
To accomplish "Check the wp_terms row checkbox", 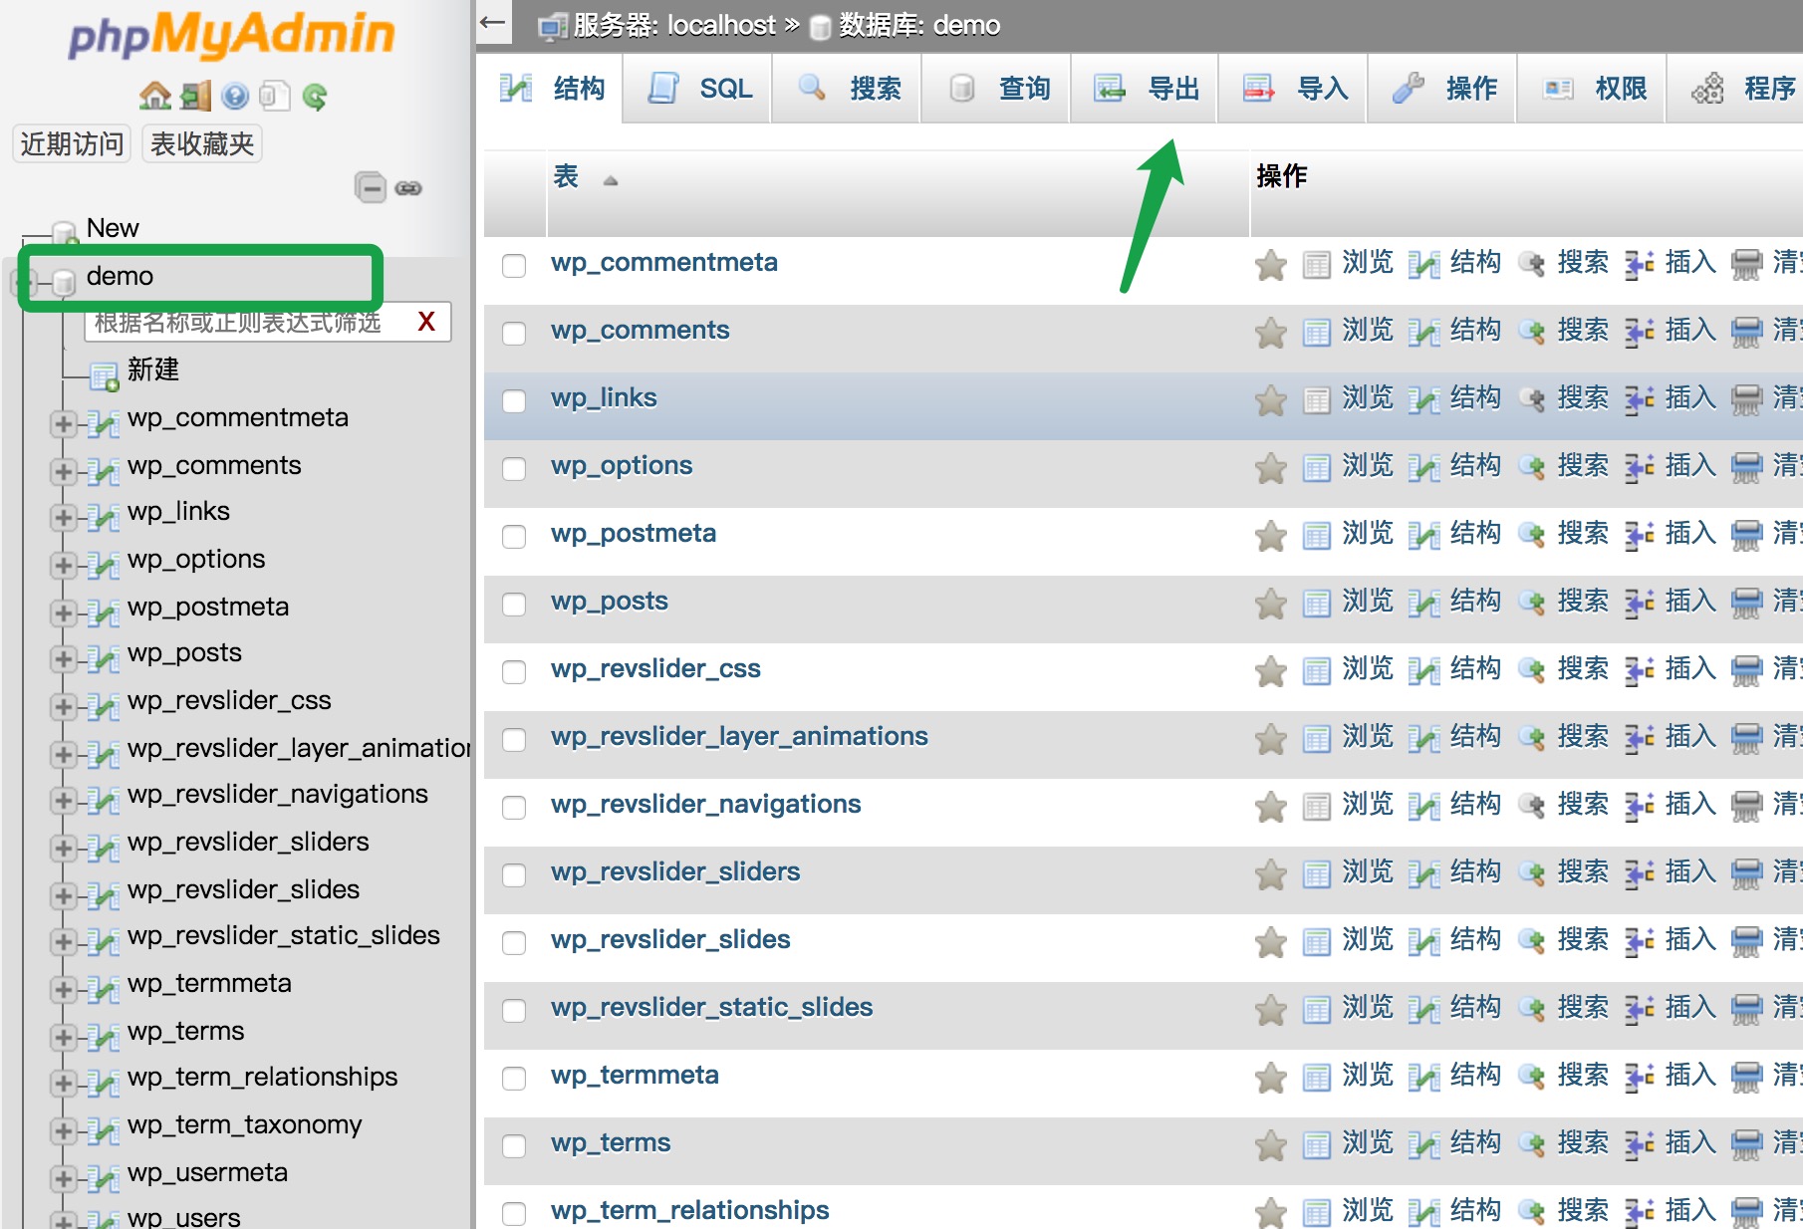I will [514, 1146].
